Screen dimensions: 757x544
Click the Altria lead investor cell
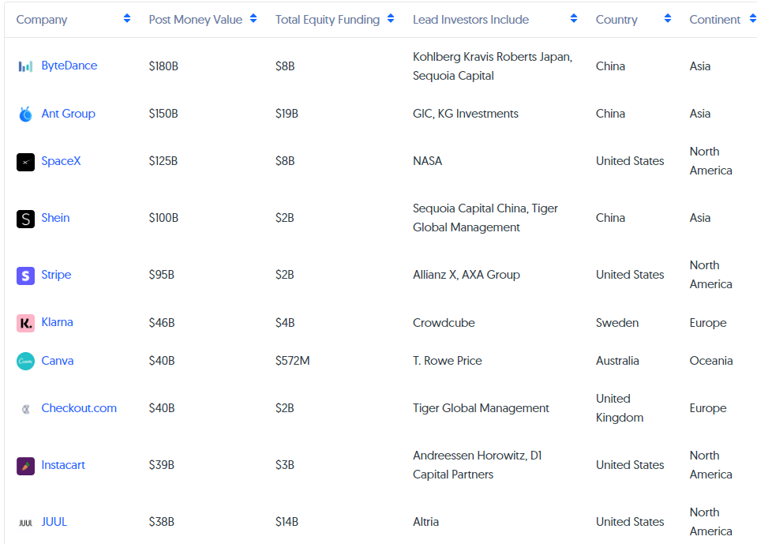(425, 522)
